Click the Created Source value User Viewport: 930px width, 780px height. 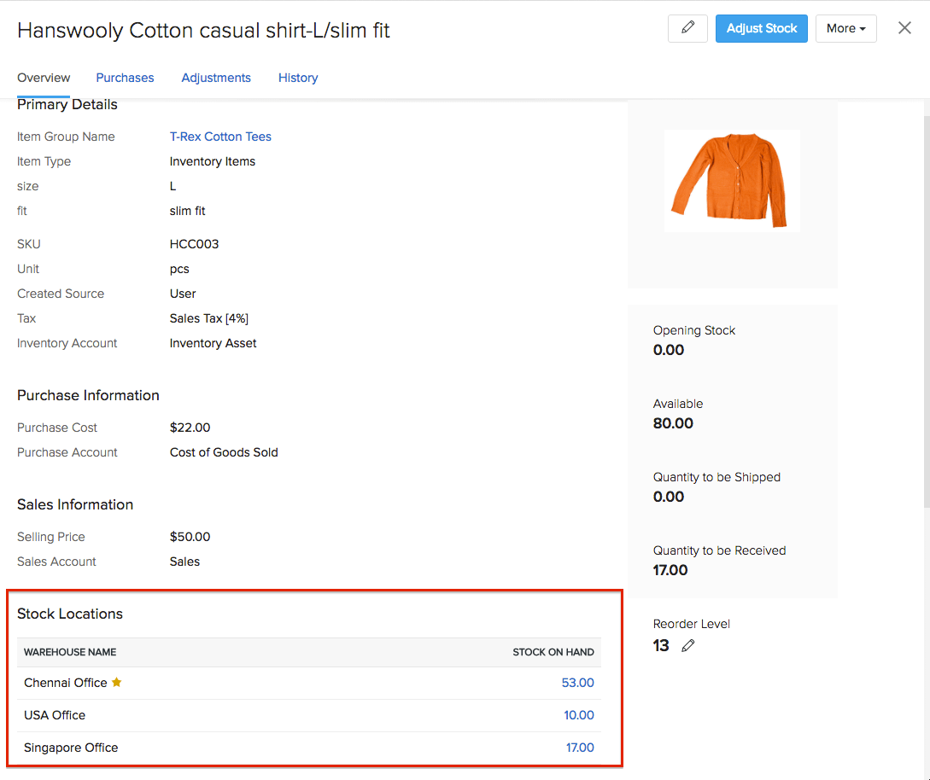point(183,294)
